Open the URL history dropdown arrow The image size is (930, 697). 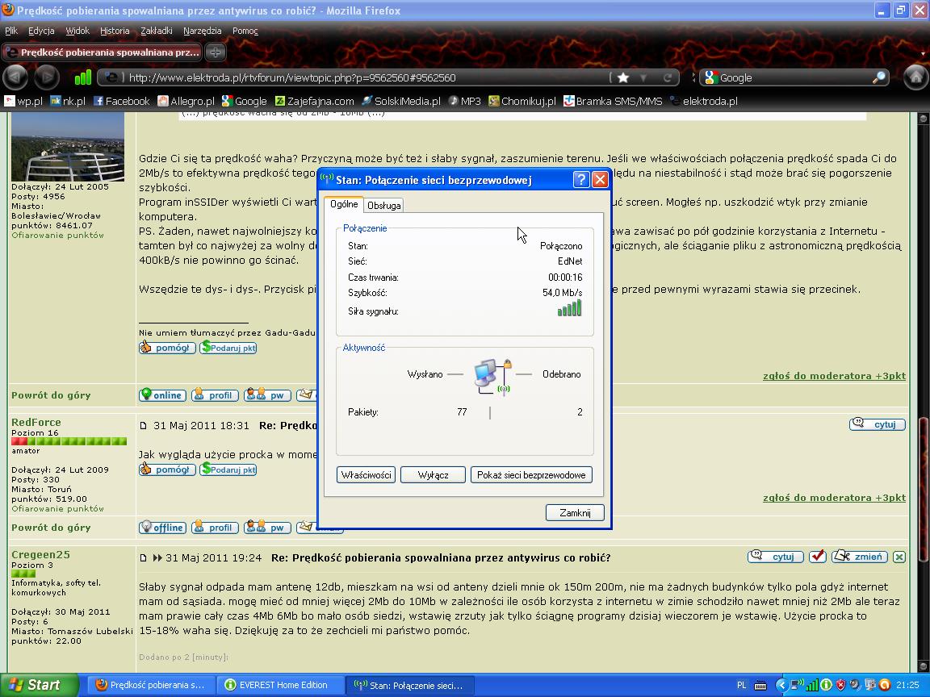tap(644, 77)
